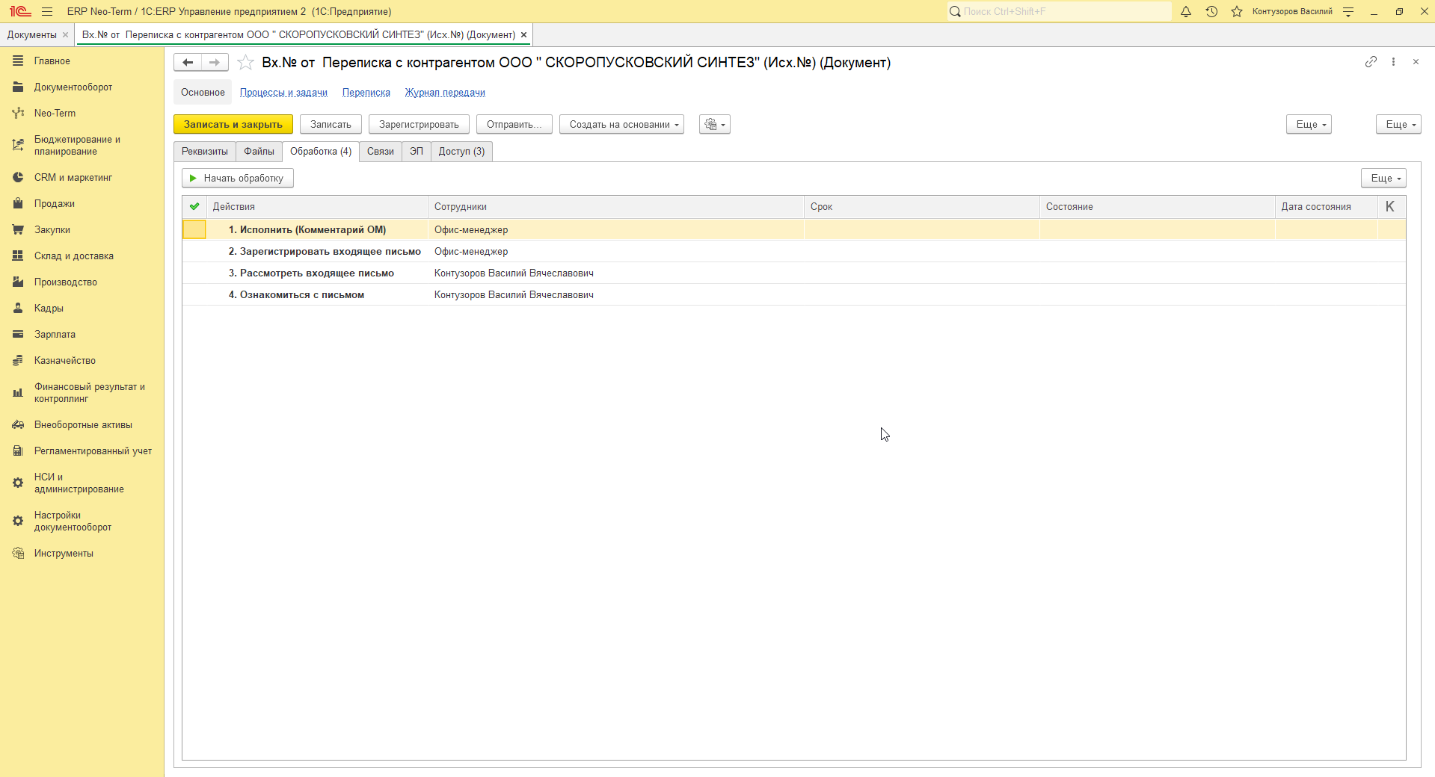This screenshot has width=1435, height=777.
Task: Switch to the Файлы tab
Action: (x=259, y=152)
